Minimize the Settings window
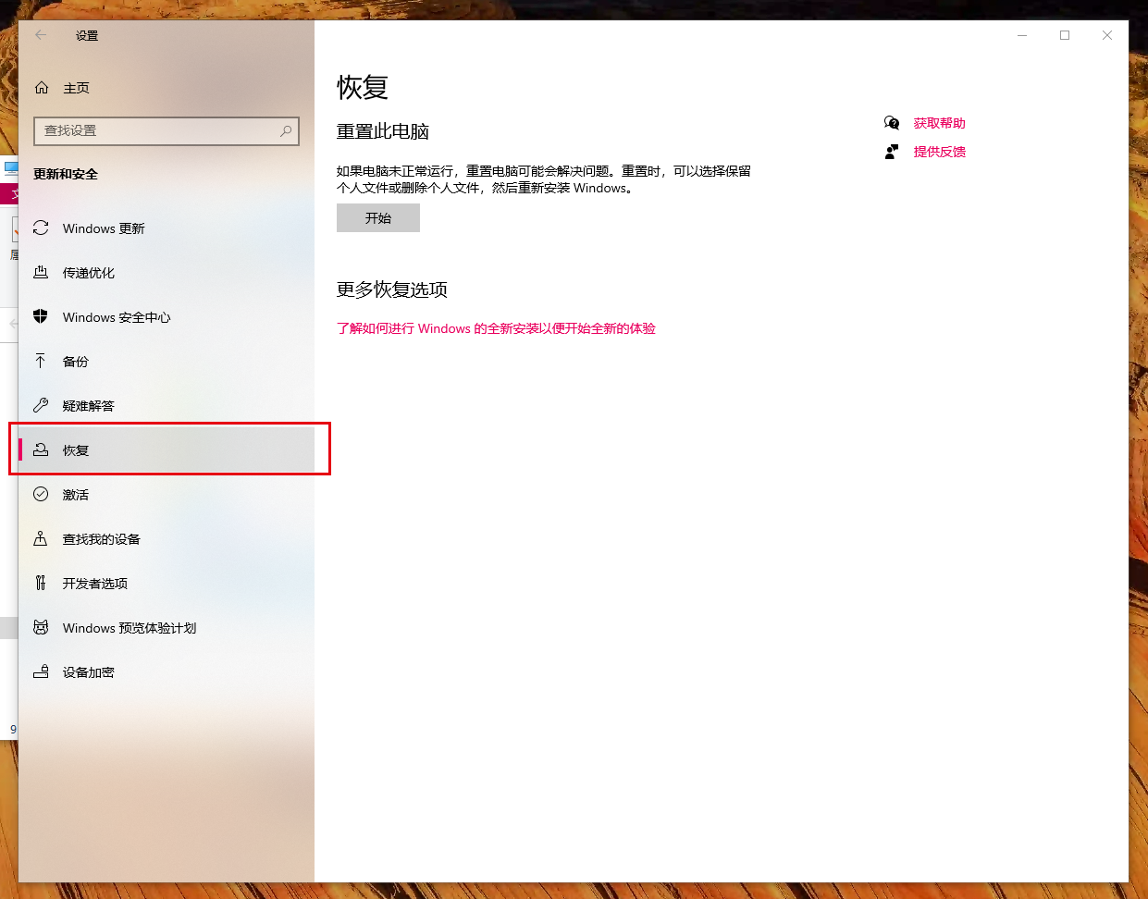The width and height of the screenshot is (1148, 899). (x=1022, y=35)
